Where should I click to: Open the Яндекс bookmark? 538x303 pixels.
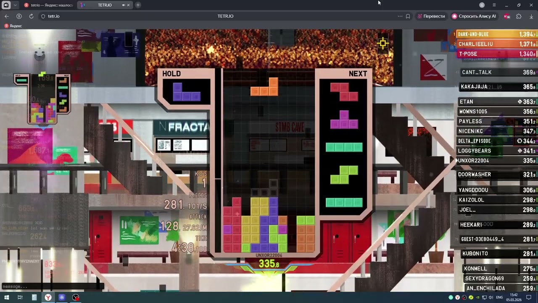[x=13, y=26]
